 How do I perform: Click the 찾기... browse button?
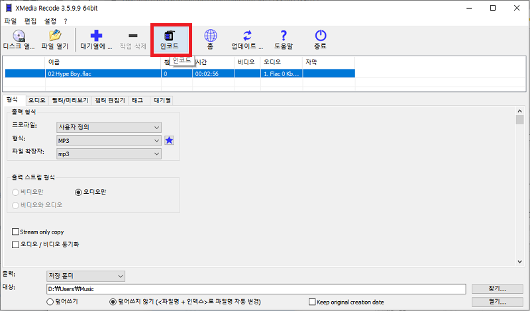tap(492, 289)
